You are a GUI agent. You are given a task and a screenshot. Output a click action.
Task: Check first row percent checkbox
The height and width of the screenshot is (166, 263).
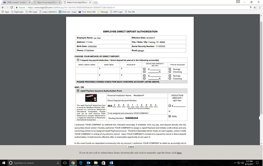[144, 72]
